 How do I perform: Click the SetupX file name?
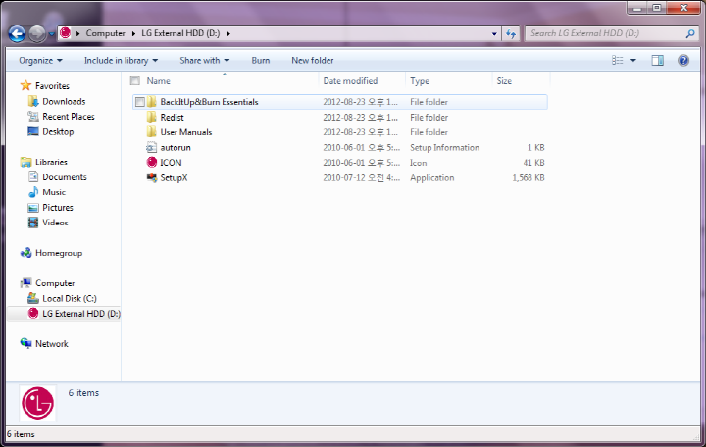pos(174,177)
